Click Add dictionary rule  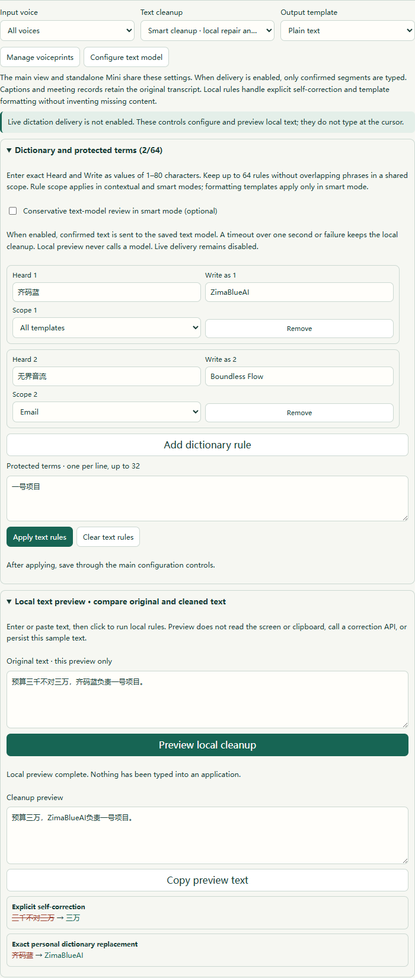pyautogui.click(x=207, y=445)
